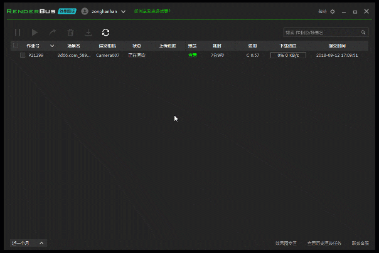Click the download results icon
Screen dimensions: 379x253
coord(88,32)
